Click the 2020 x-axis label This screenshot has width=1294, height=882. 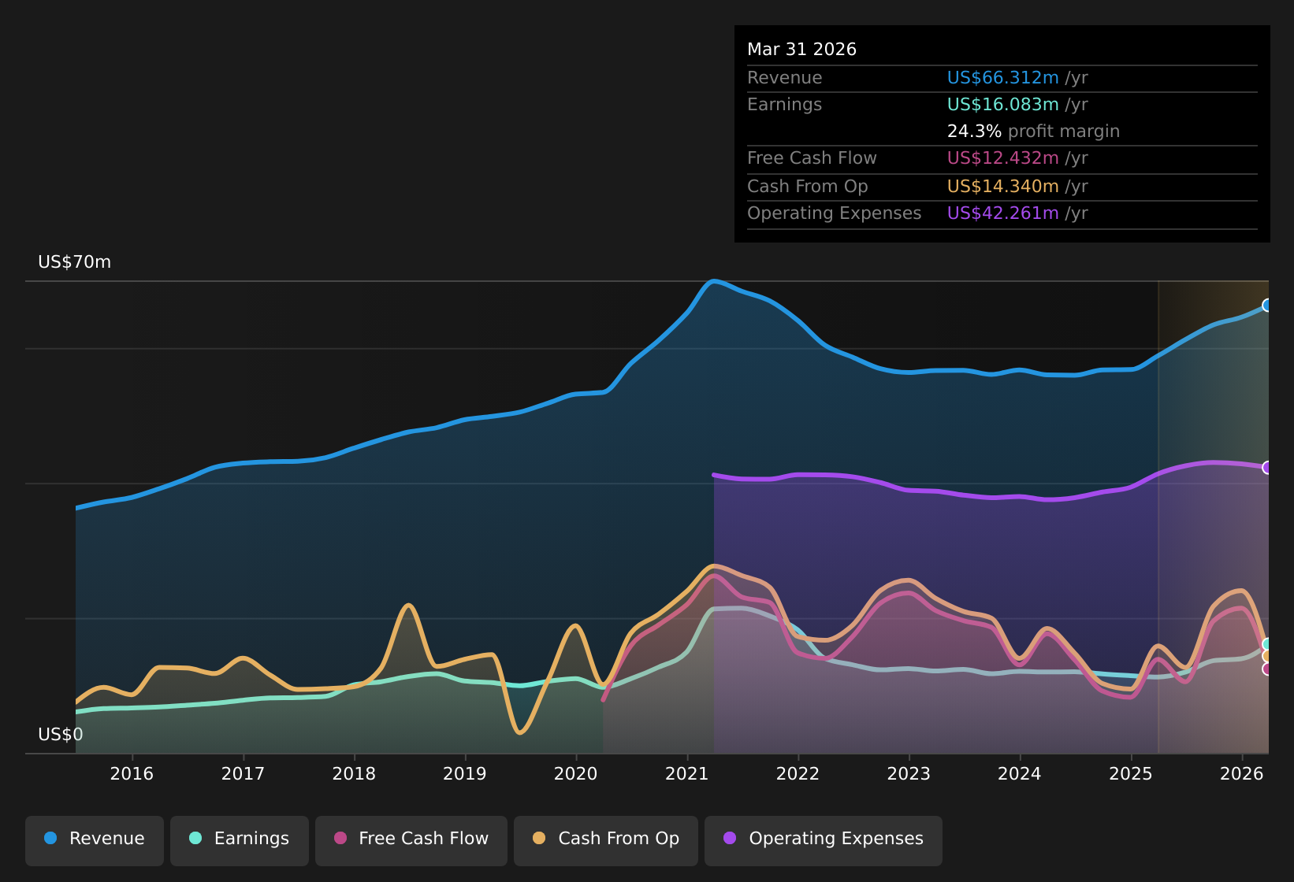(x=576, y=774)
